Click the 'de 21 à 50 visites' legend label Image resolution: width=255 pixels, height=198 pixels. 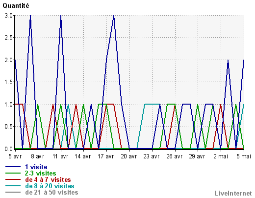point(51,192)
